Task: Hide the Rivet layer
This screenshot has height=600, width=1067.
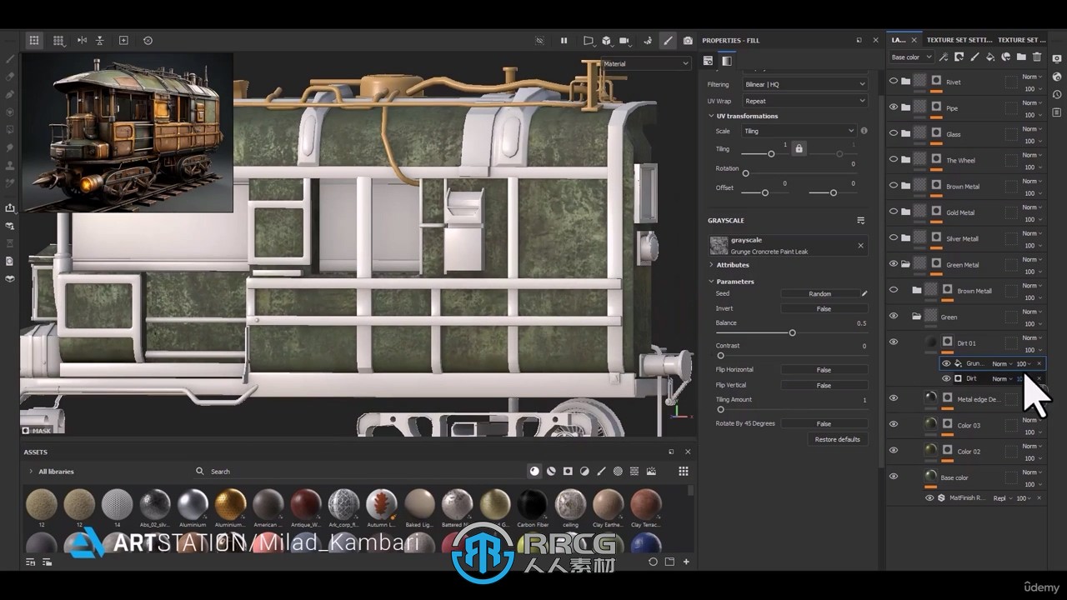Action: pyautogui.click(x=894, y=82)
